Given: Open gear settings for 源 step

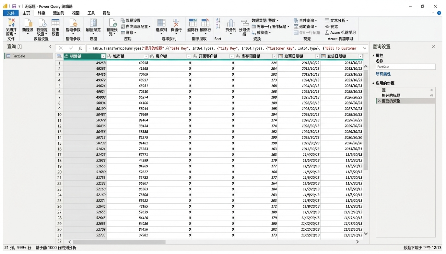Looking at the screenshot, I should pyautogui.click(x=431, y=90).
